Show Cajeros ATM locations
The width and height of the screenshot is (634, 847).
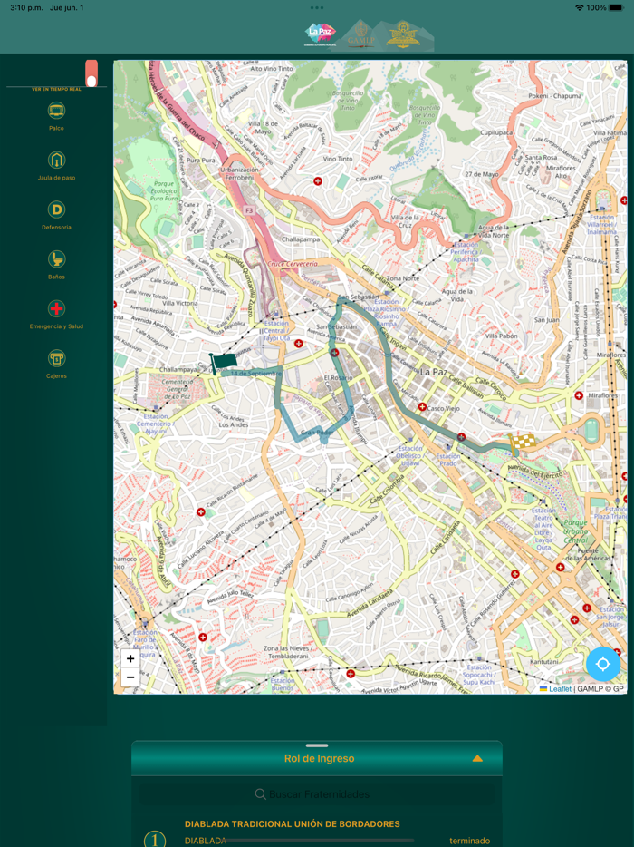[56, 359]
